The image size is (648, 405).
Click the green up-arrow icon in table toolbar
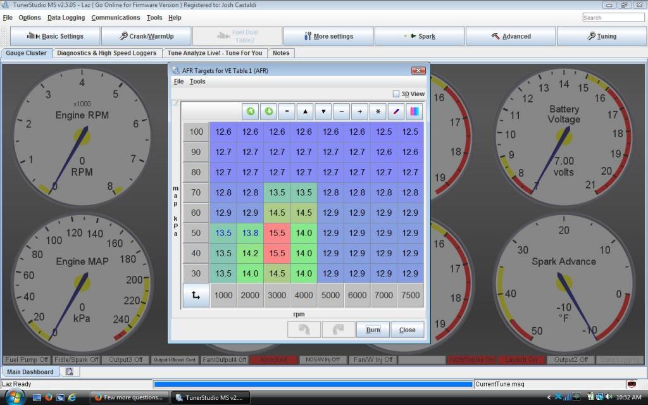251,111
